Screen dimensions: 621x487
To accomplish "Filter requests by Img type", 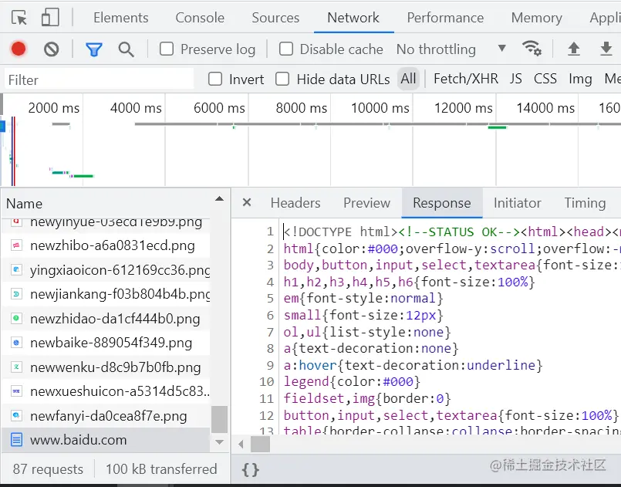I will click(x=580, y=79).
